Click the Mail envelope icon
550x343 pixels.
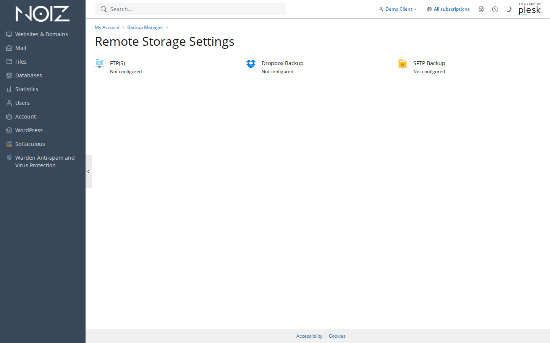[x=9, y=48]
